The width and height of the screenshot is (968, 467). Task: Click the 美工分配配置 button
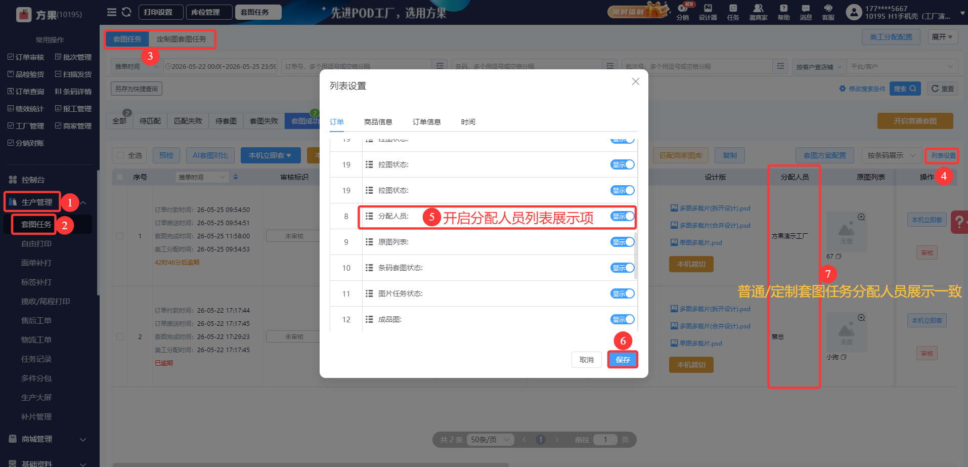coord(891,37)
